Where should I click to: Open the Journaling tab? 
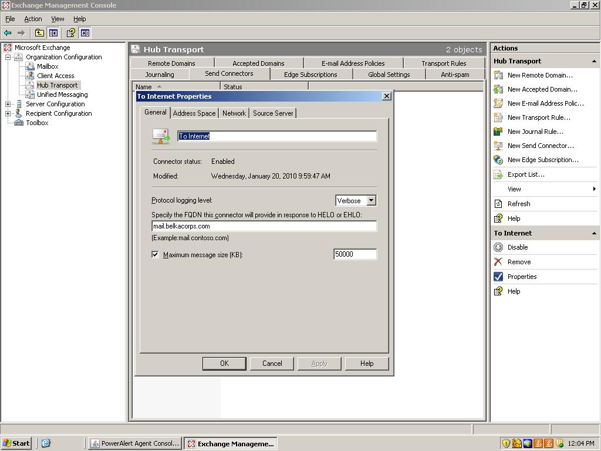[x=160, y=75]
